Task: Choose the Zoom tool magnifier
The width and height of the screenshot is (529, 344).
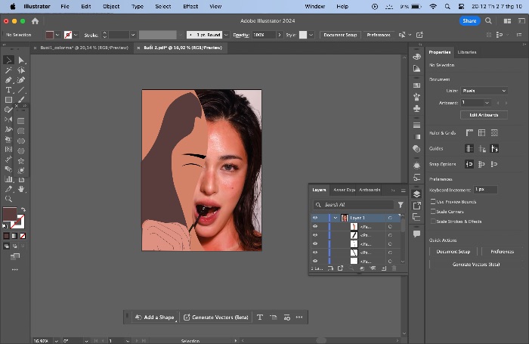Action: pos(8,199)
